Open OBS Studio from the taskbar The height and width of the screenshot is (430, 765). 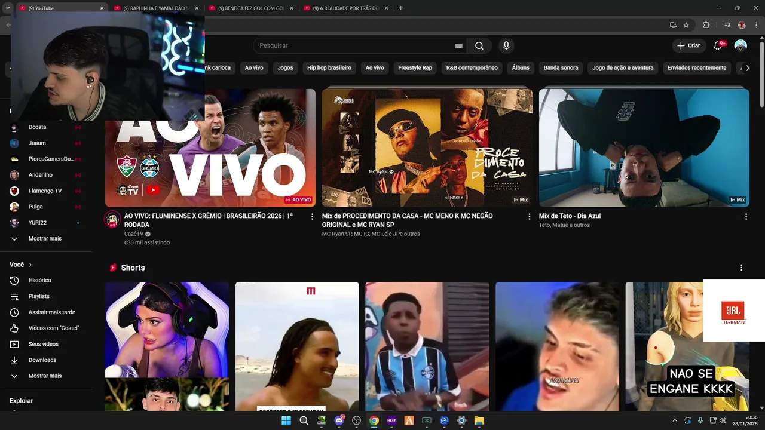[x=357, y=420]
